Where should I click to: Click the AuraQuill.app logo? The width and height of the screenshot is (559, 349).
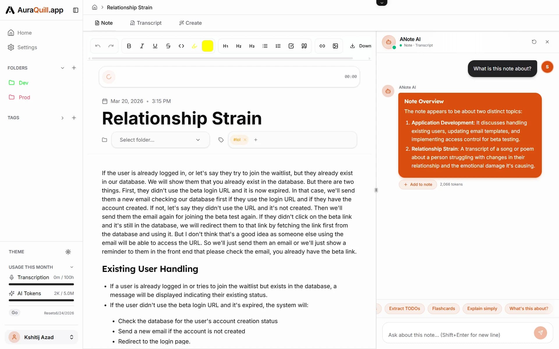coord(34,10)
